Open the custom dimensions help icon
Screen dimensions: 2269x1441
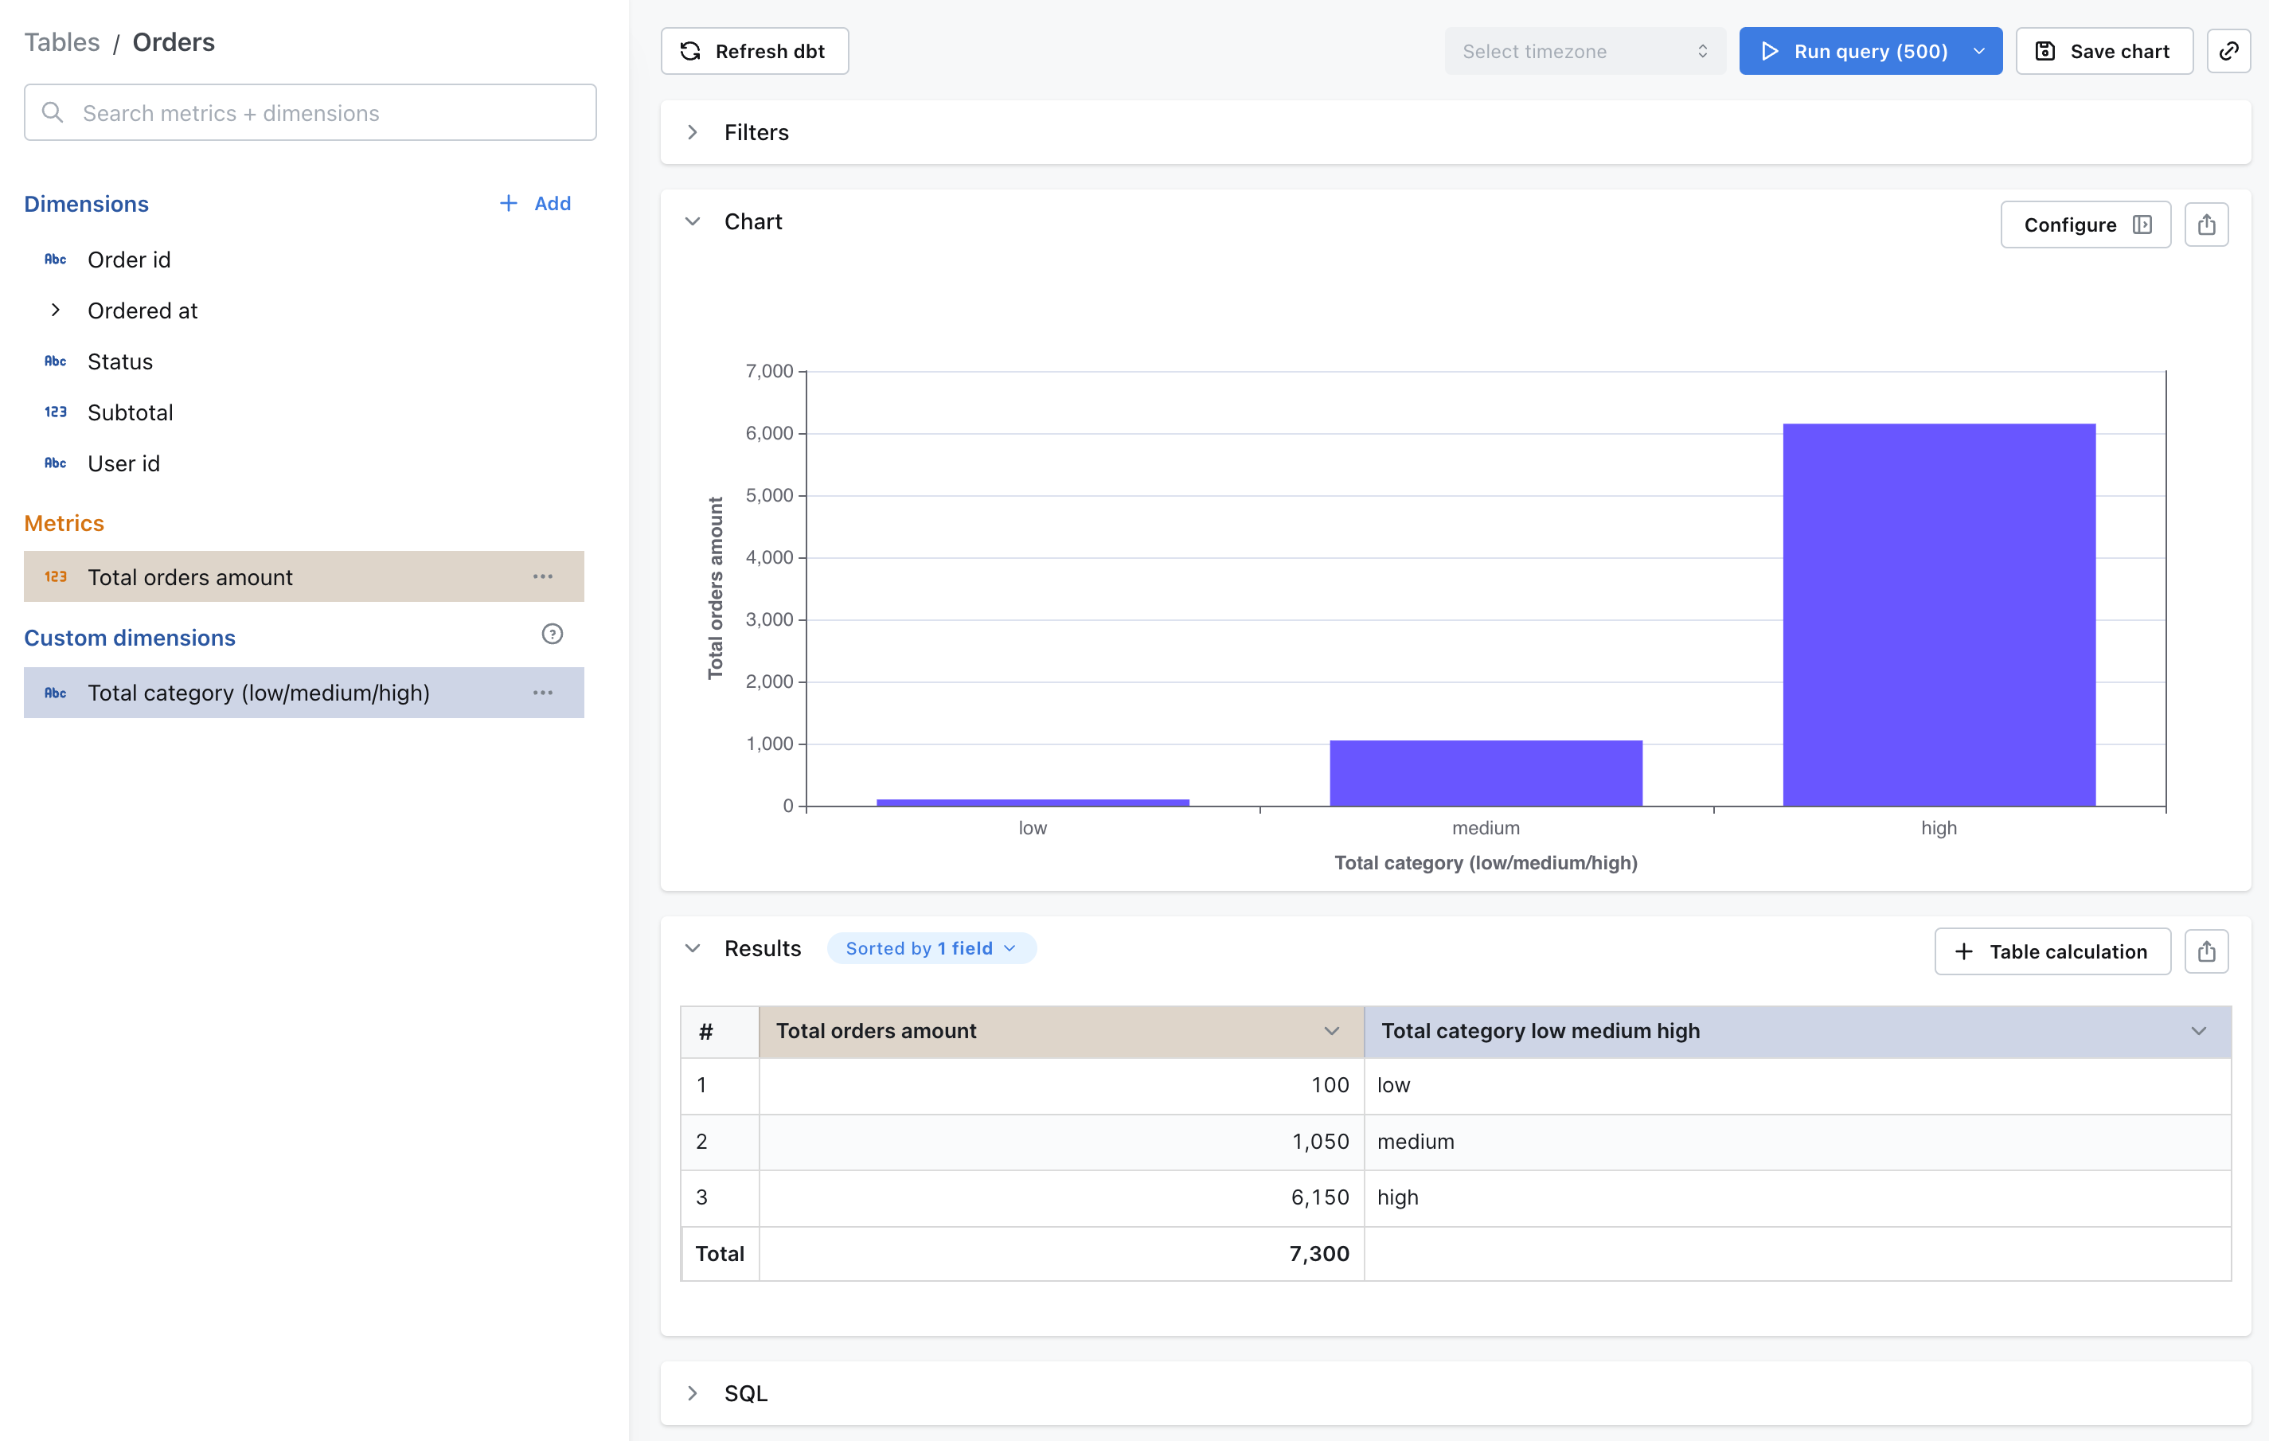(x=553, y=635)
